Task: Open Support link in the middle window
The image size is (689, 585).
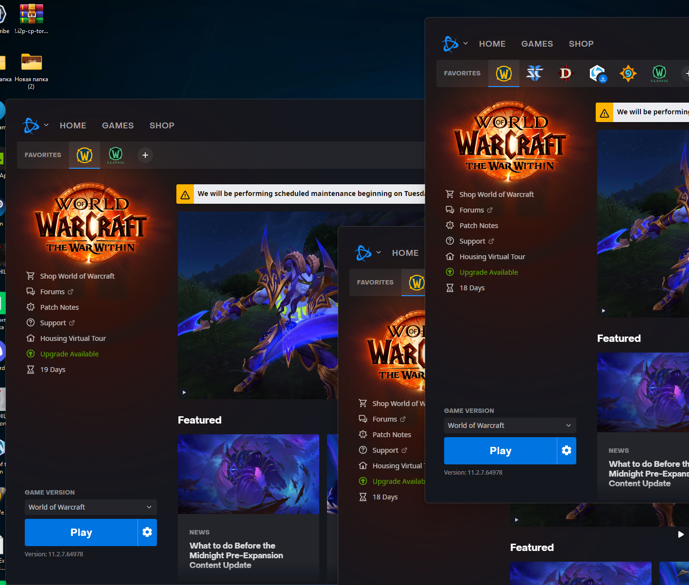Action: pyautogui.click(x=383, y=450)
